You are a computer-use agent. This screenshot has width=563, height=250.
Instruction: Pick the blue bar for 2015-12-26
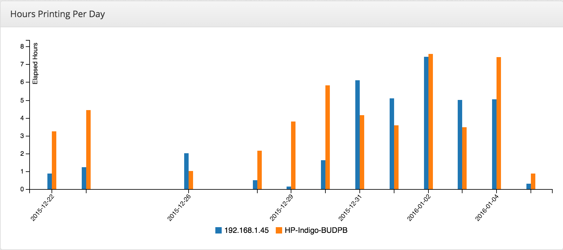186,171
